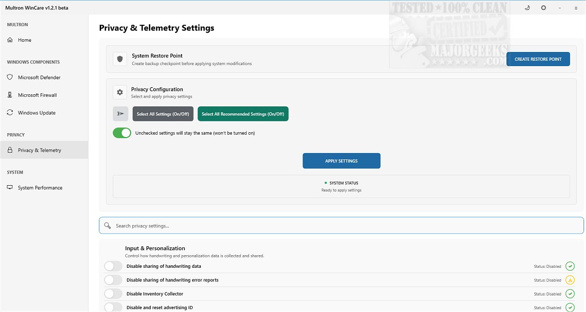Click the yellow warning icon for handwriting error reports
This screenshot has height=312, width=586.
click(570, 280)
